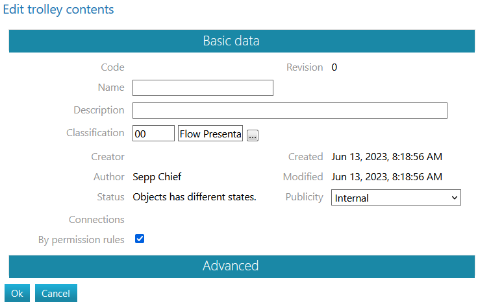Cancel the trolley contents edit
The height and width of the screenshot is (306, 478).
tap(56, 293)
